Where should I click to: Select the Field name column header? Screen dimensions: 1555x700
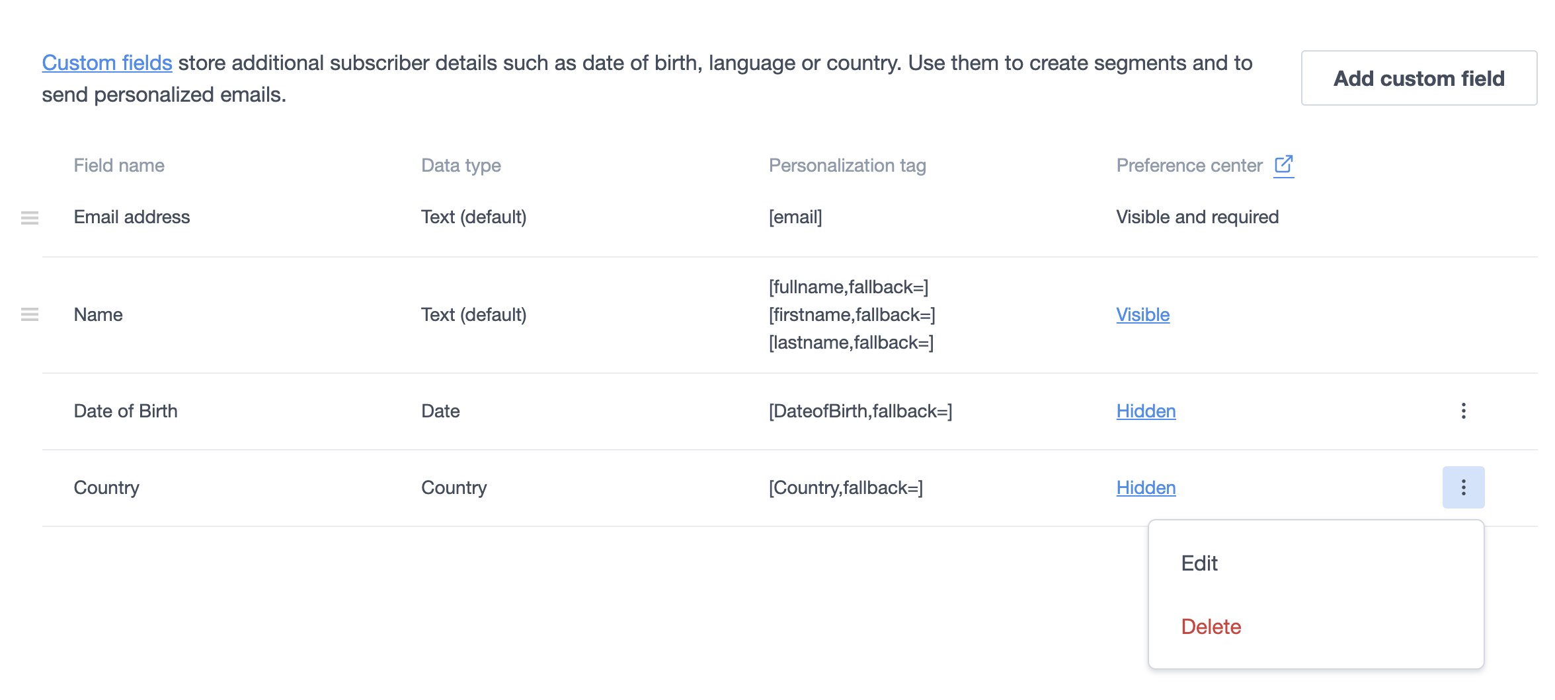pyautogui.click(x=118, y=165)
